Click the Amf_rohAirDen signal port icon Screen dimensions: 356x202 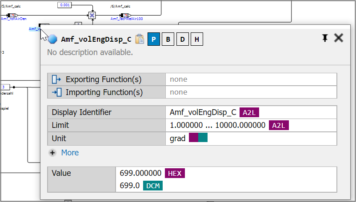[x=12, y=15]
